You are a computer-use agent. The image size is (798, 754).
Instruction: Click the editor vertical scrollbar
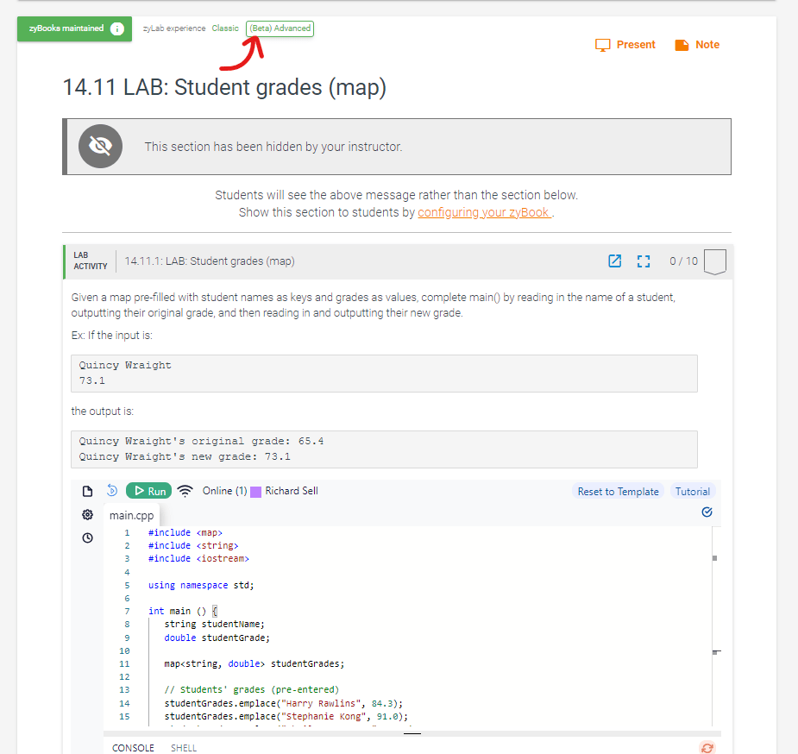(717, 625)
